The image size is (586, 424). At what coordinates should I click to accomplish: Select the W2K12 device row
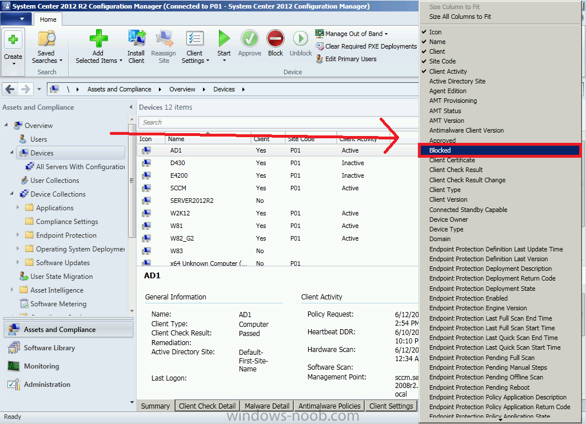tap(278, 213)
